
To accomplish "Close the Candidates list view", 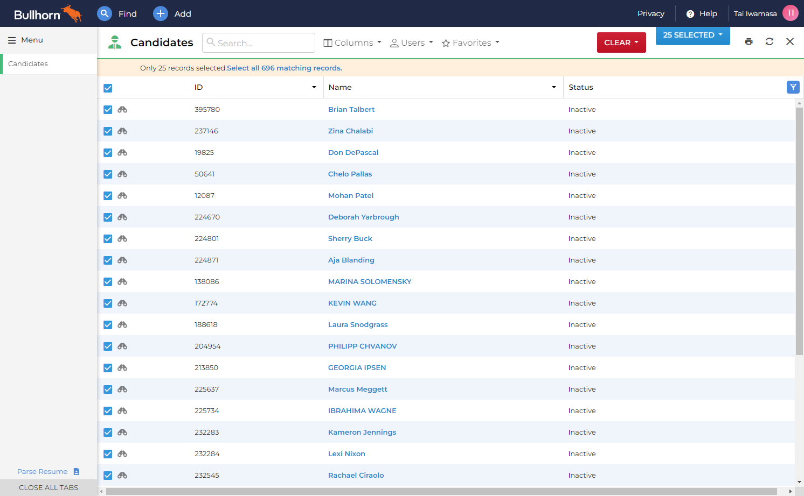I will click(x=790, y=41).
